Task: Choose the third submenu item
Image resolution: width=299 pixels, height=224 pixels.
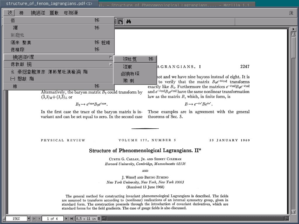Action: 135,74
